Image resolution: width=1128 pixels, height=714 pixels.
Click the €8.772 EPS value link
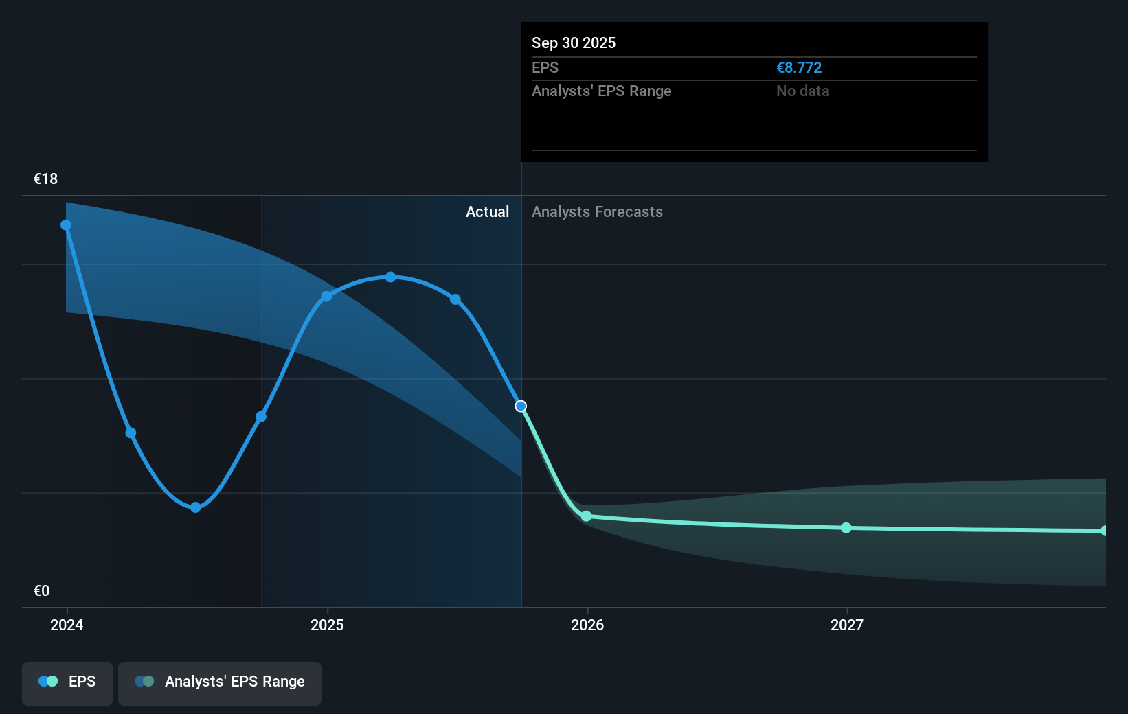(798, 67)
